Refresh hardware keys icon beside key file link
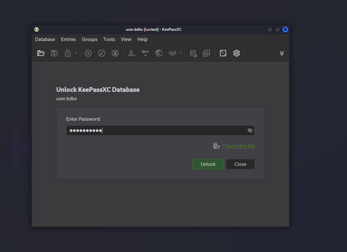This screenshot has width=347, height=252. click(216, 146)
